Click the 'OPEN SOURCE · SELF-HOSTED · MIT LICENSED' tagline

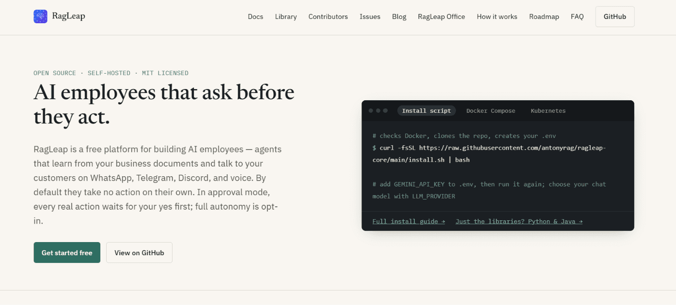(111, 73)
